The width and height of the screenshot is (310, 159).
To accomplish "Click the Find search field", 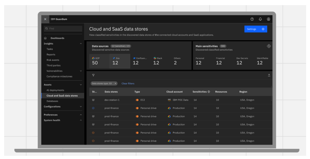I will coord(63,28).
